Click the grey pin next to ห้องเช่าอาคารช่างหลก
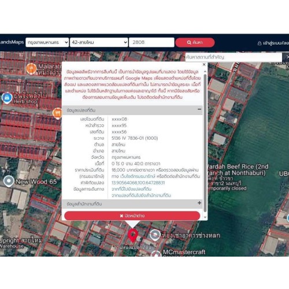289x289 pixels. coord(155,235)
